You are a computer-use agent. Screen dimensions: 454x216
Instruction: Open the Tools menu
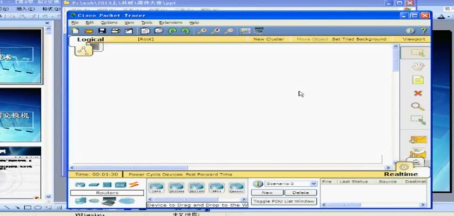pos(146,22)
